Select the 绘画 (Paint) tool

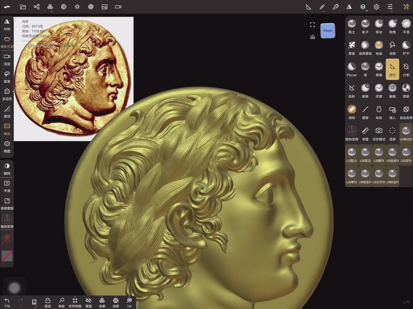(379, 48)
